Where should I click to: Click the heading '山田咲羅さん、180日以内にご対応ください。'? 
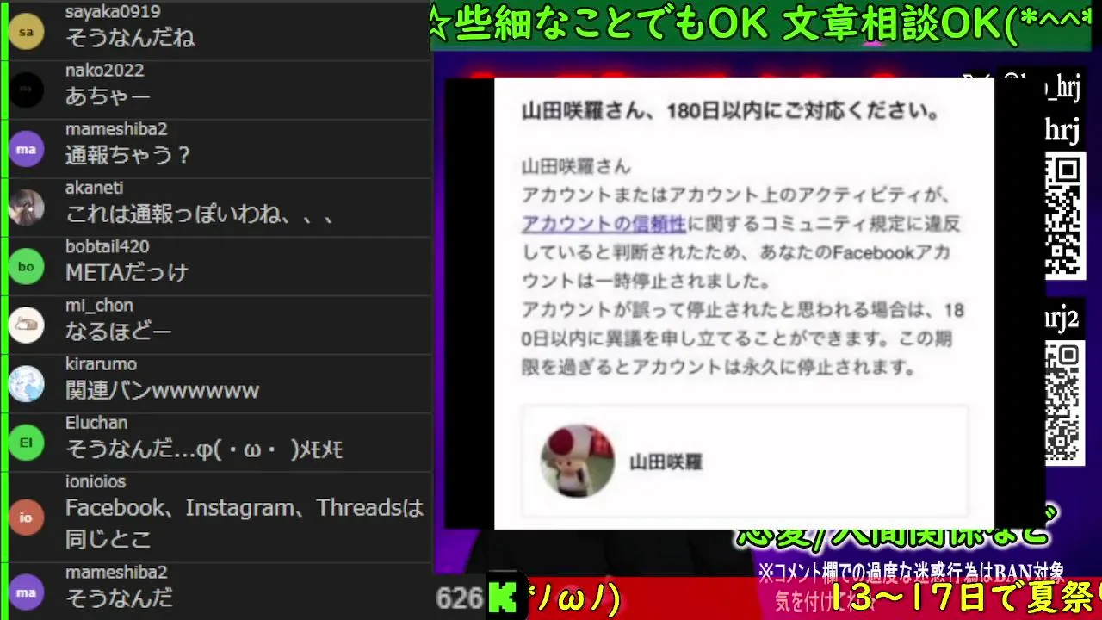click(730, 112)
